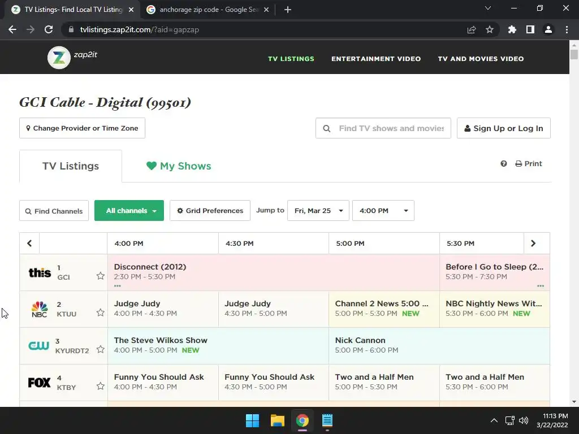This screenshot has height=434, width=579.
Task: Open Notepad app in taskbar
Action: (327, 420)
